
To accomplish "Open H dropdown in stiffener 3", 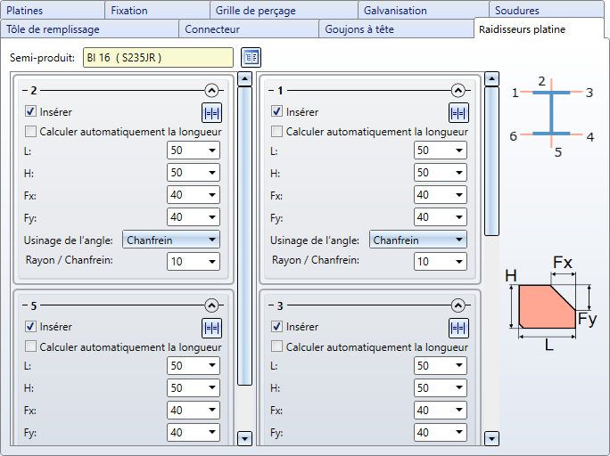I will tap(441, 387).
